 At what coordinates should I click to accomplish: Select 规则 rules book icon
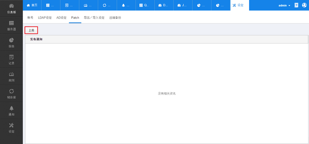(x=11, y=77)
